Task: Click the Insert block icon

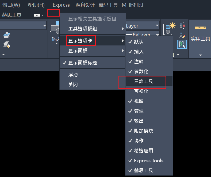Action: click(x=55, y=28)
